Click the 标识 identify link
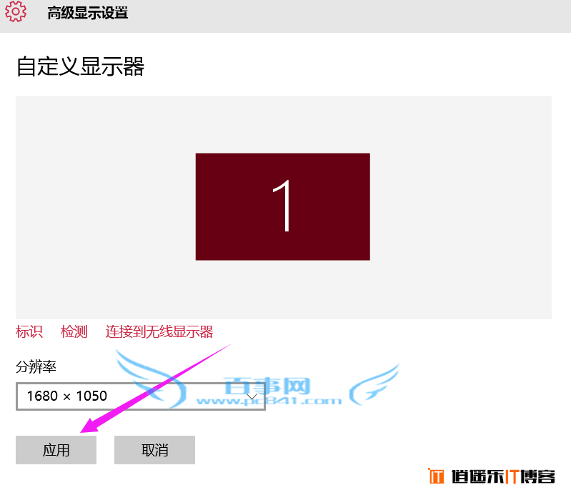The height and width of the screenshot is (490, 571). (29, 331)
